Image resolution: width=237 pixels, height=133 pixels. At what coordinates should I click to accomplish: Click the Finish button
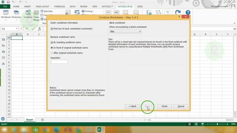164,106
